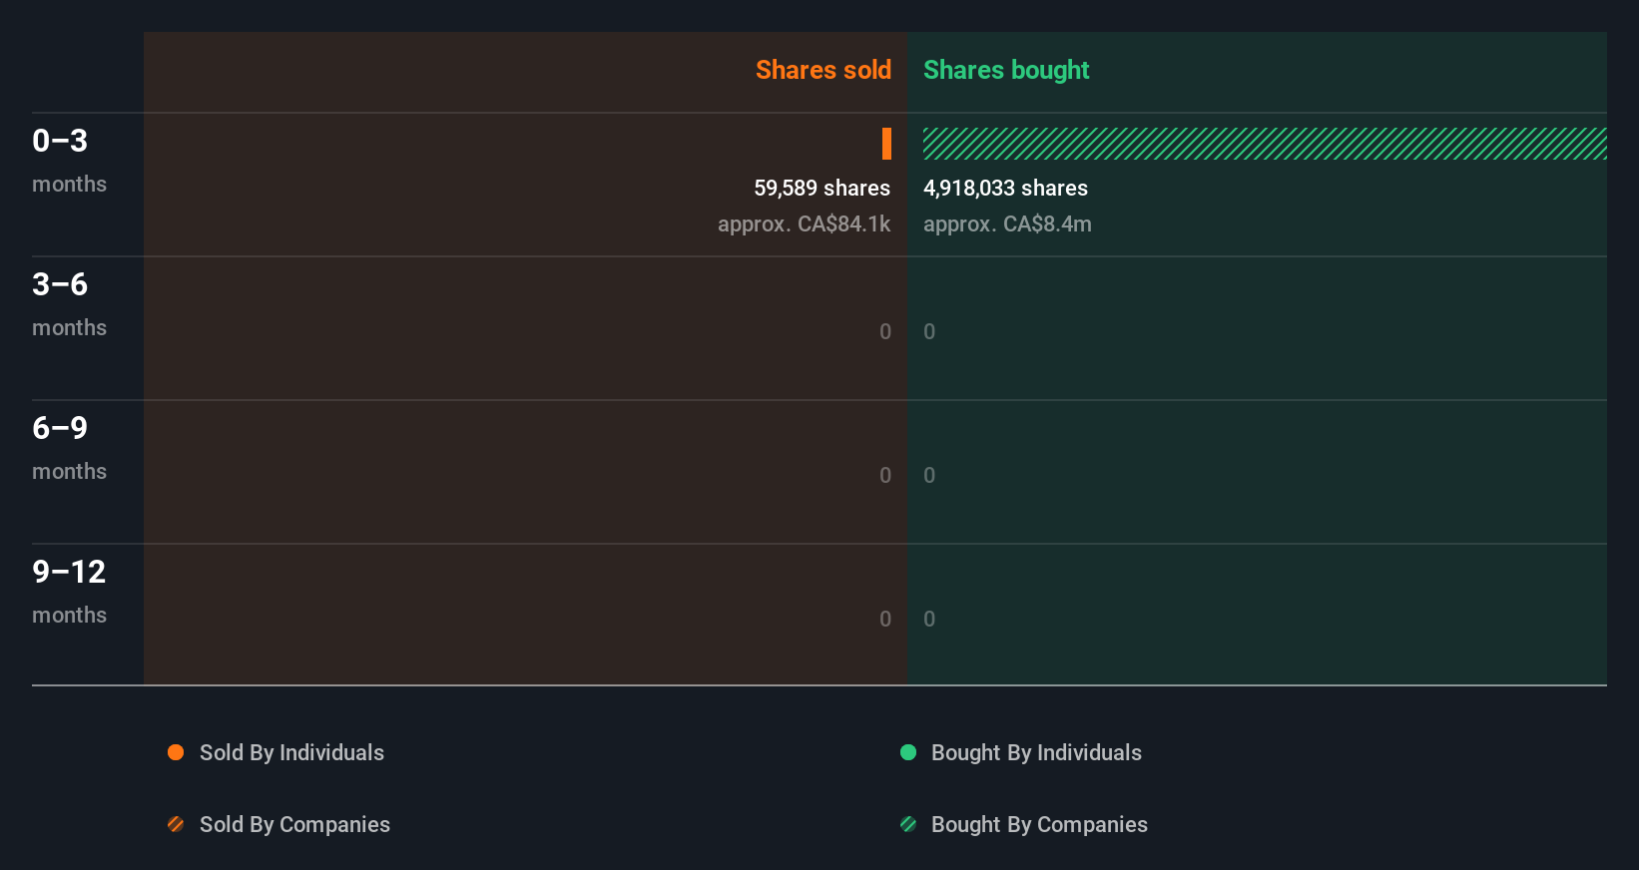Click the green Bought By Individuals legend dot

coord(908,752)
